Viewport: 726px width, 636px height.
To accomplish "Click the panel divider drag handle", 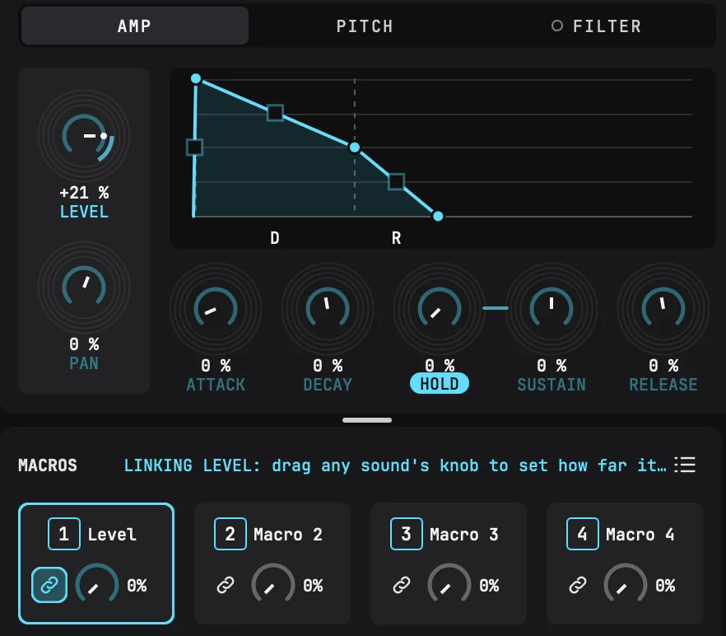I will (x=367, y=420).
